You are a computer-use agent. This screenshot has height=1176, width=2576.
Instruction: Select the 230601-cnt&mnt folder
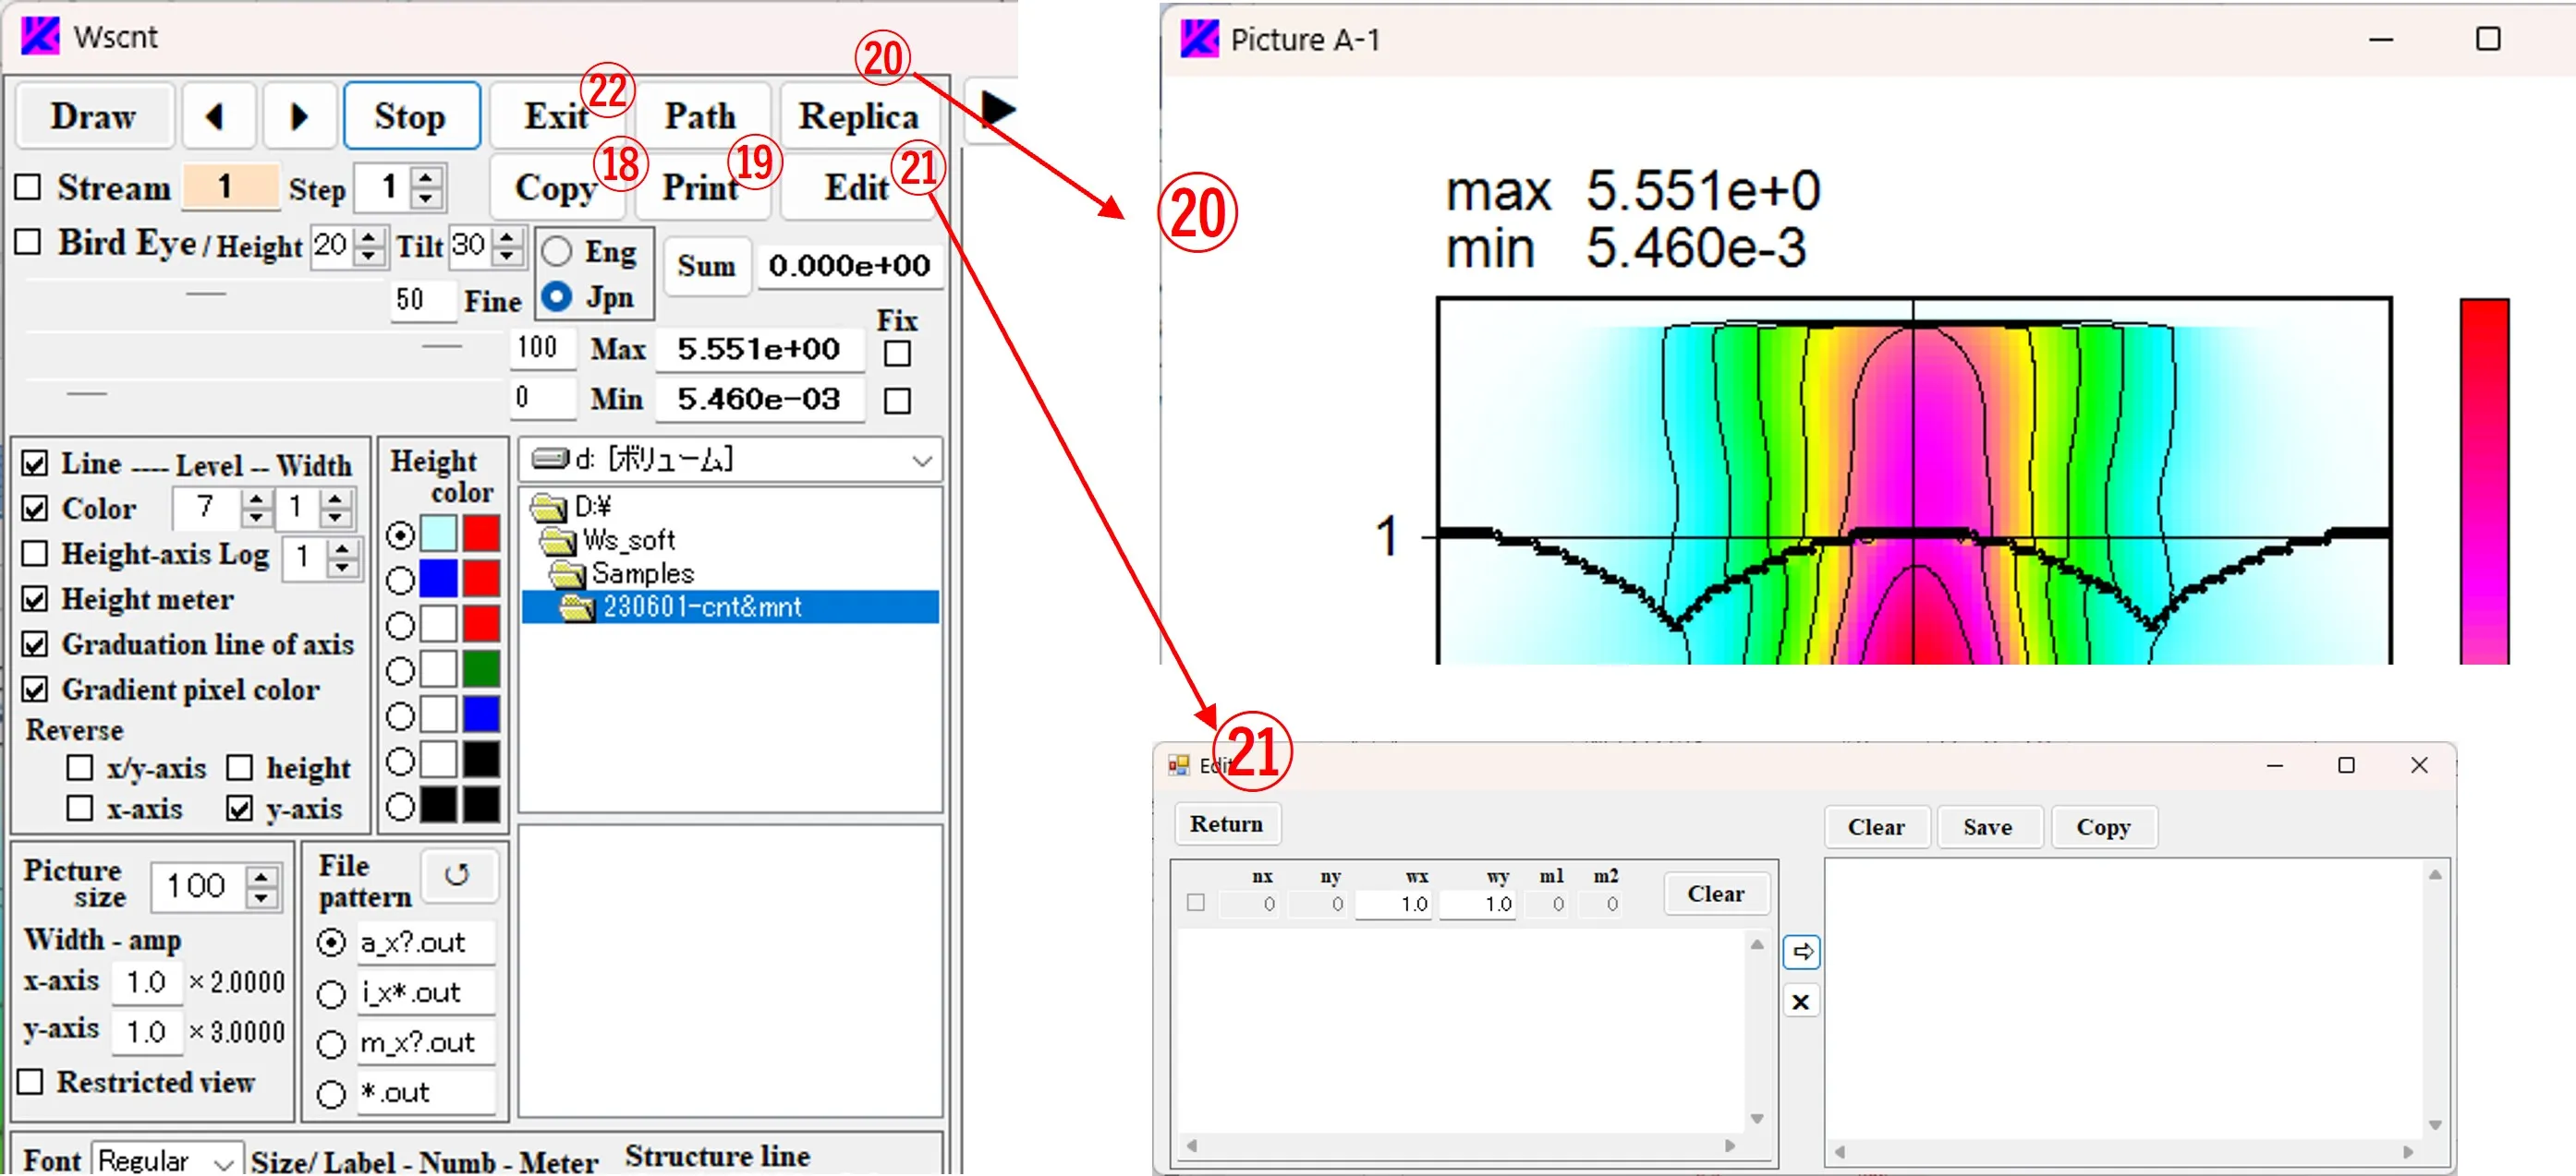(x=731, y=606)
